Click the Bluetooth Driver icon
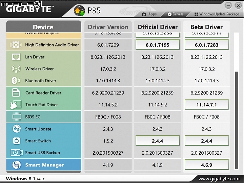Viewport: 244px width, 183px height. tap(16, 81)
